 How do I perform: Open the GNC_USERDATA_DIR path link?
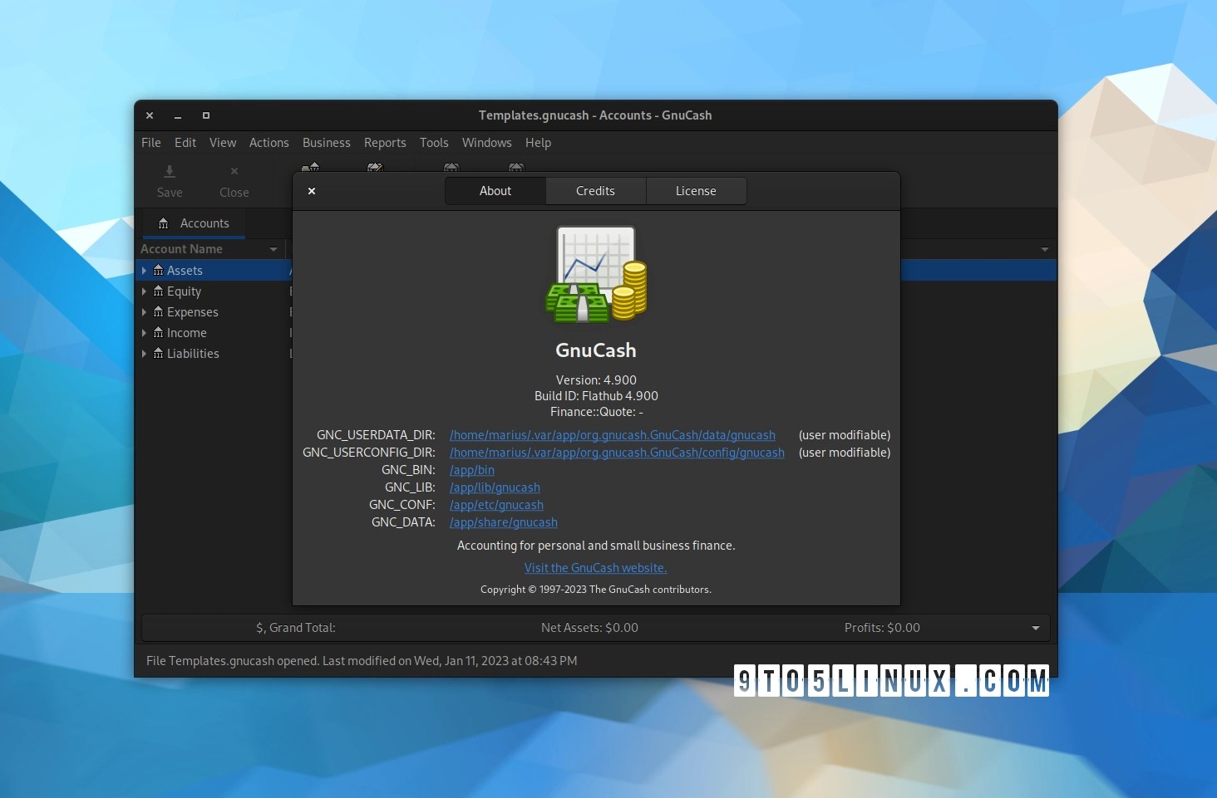point(613,435)
